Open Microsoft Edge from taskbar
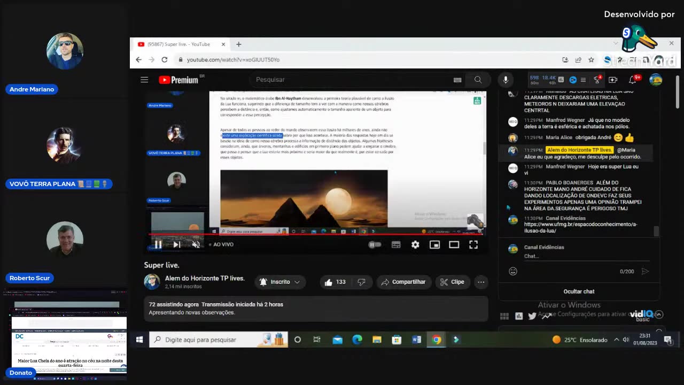 click(357, 340)
